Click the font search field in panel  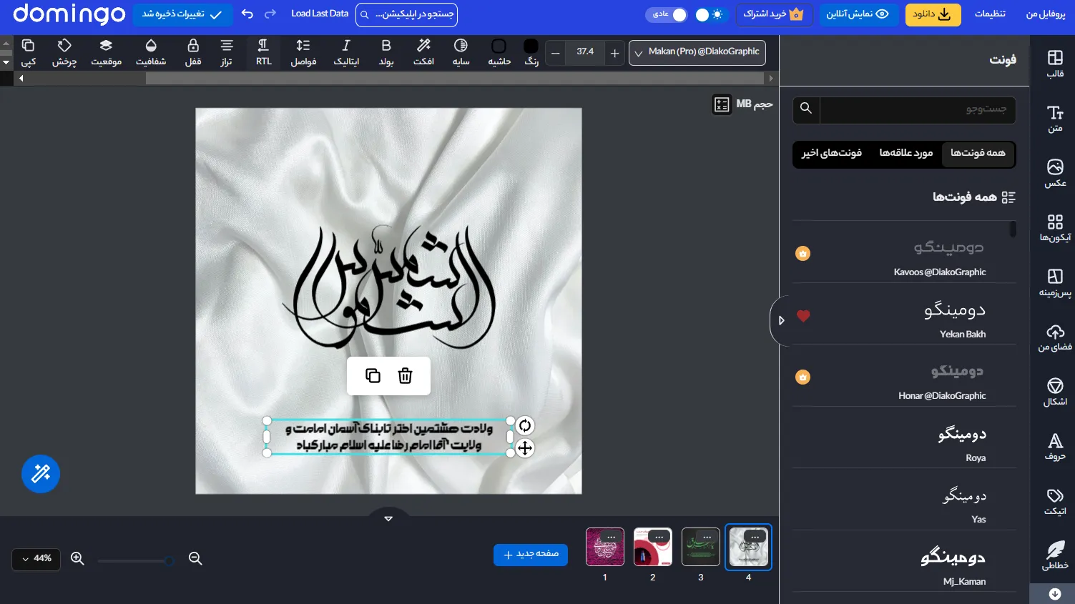tap(918, 109)
